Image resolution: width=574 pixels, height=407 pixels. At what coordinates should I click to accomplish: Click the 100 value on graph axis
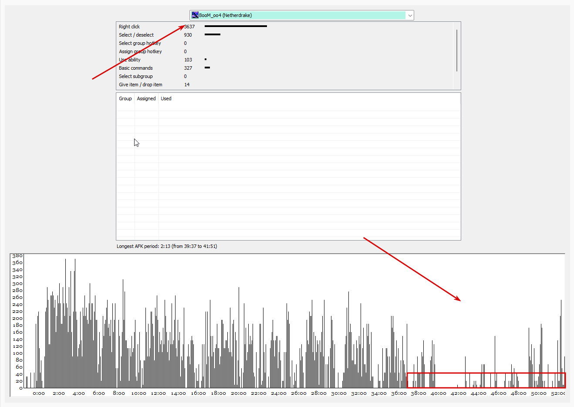coord(17,353)
